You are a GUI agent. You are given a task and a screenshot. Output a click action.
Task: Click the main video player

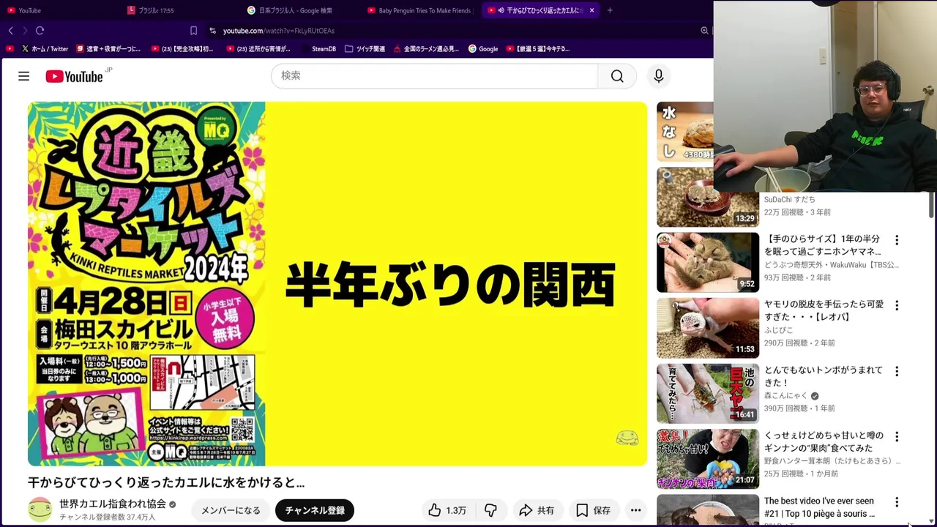337,284
